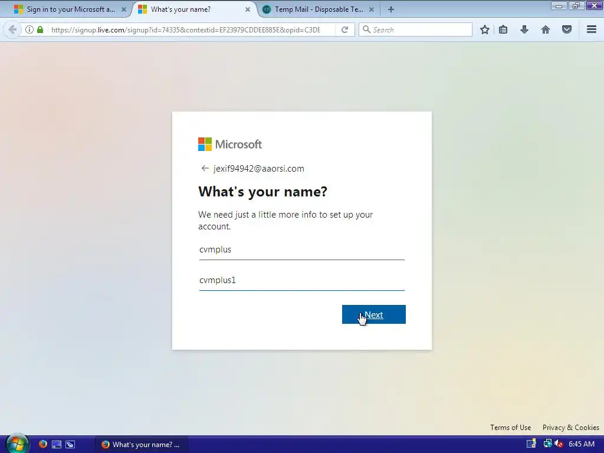Open the Pocket icon in toolbar
This screenshot has width=604, height=453.
(x=567, y=29)
